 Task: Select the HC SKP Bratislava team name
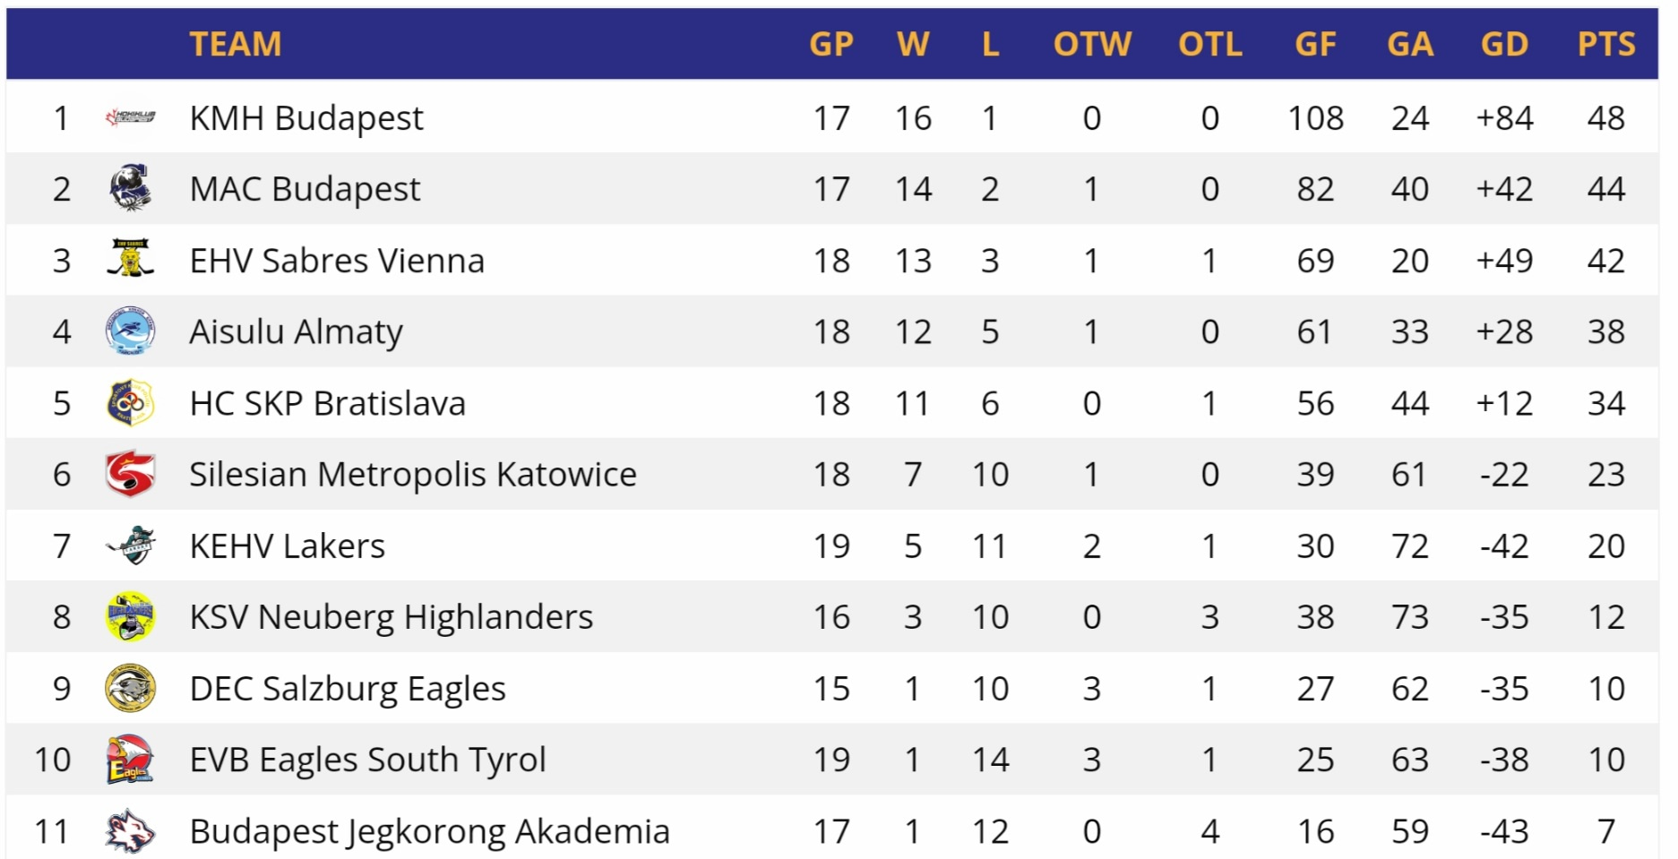(x=328, y=403)
